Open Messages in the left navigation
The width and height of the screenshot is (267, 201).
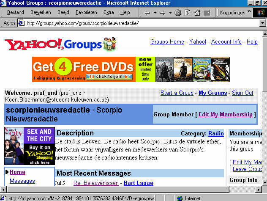coord(22,181)
